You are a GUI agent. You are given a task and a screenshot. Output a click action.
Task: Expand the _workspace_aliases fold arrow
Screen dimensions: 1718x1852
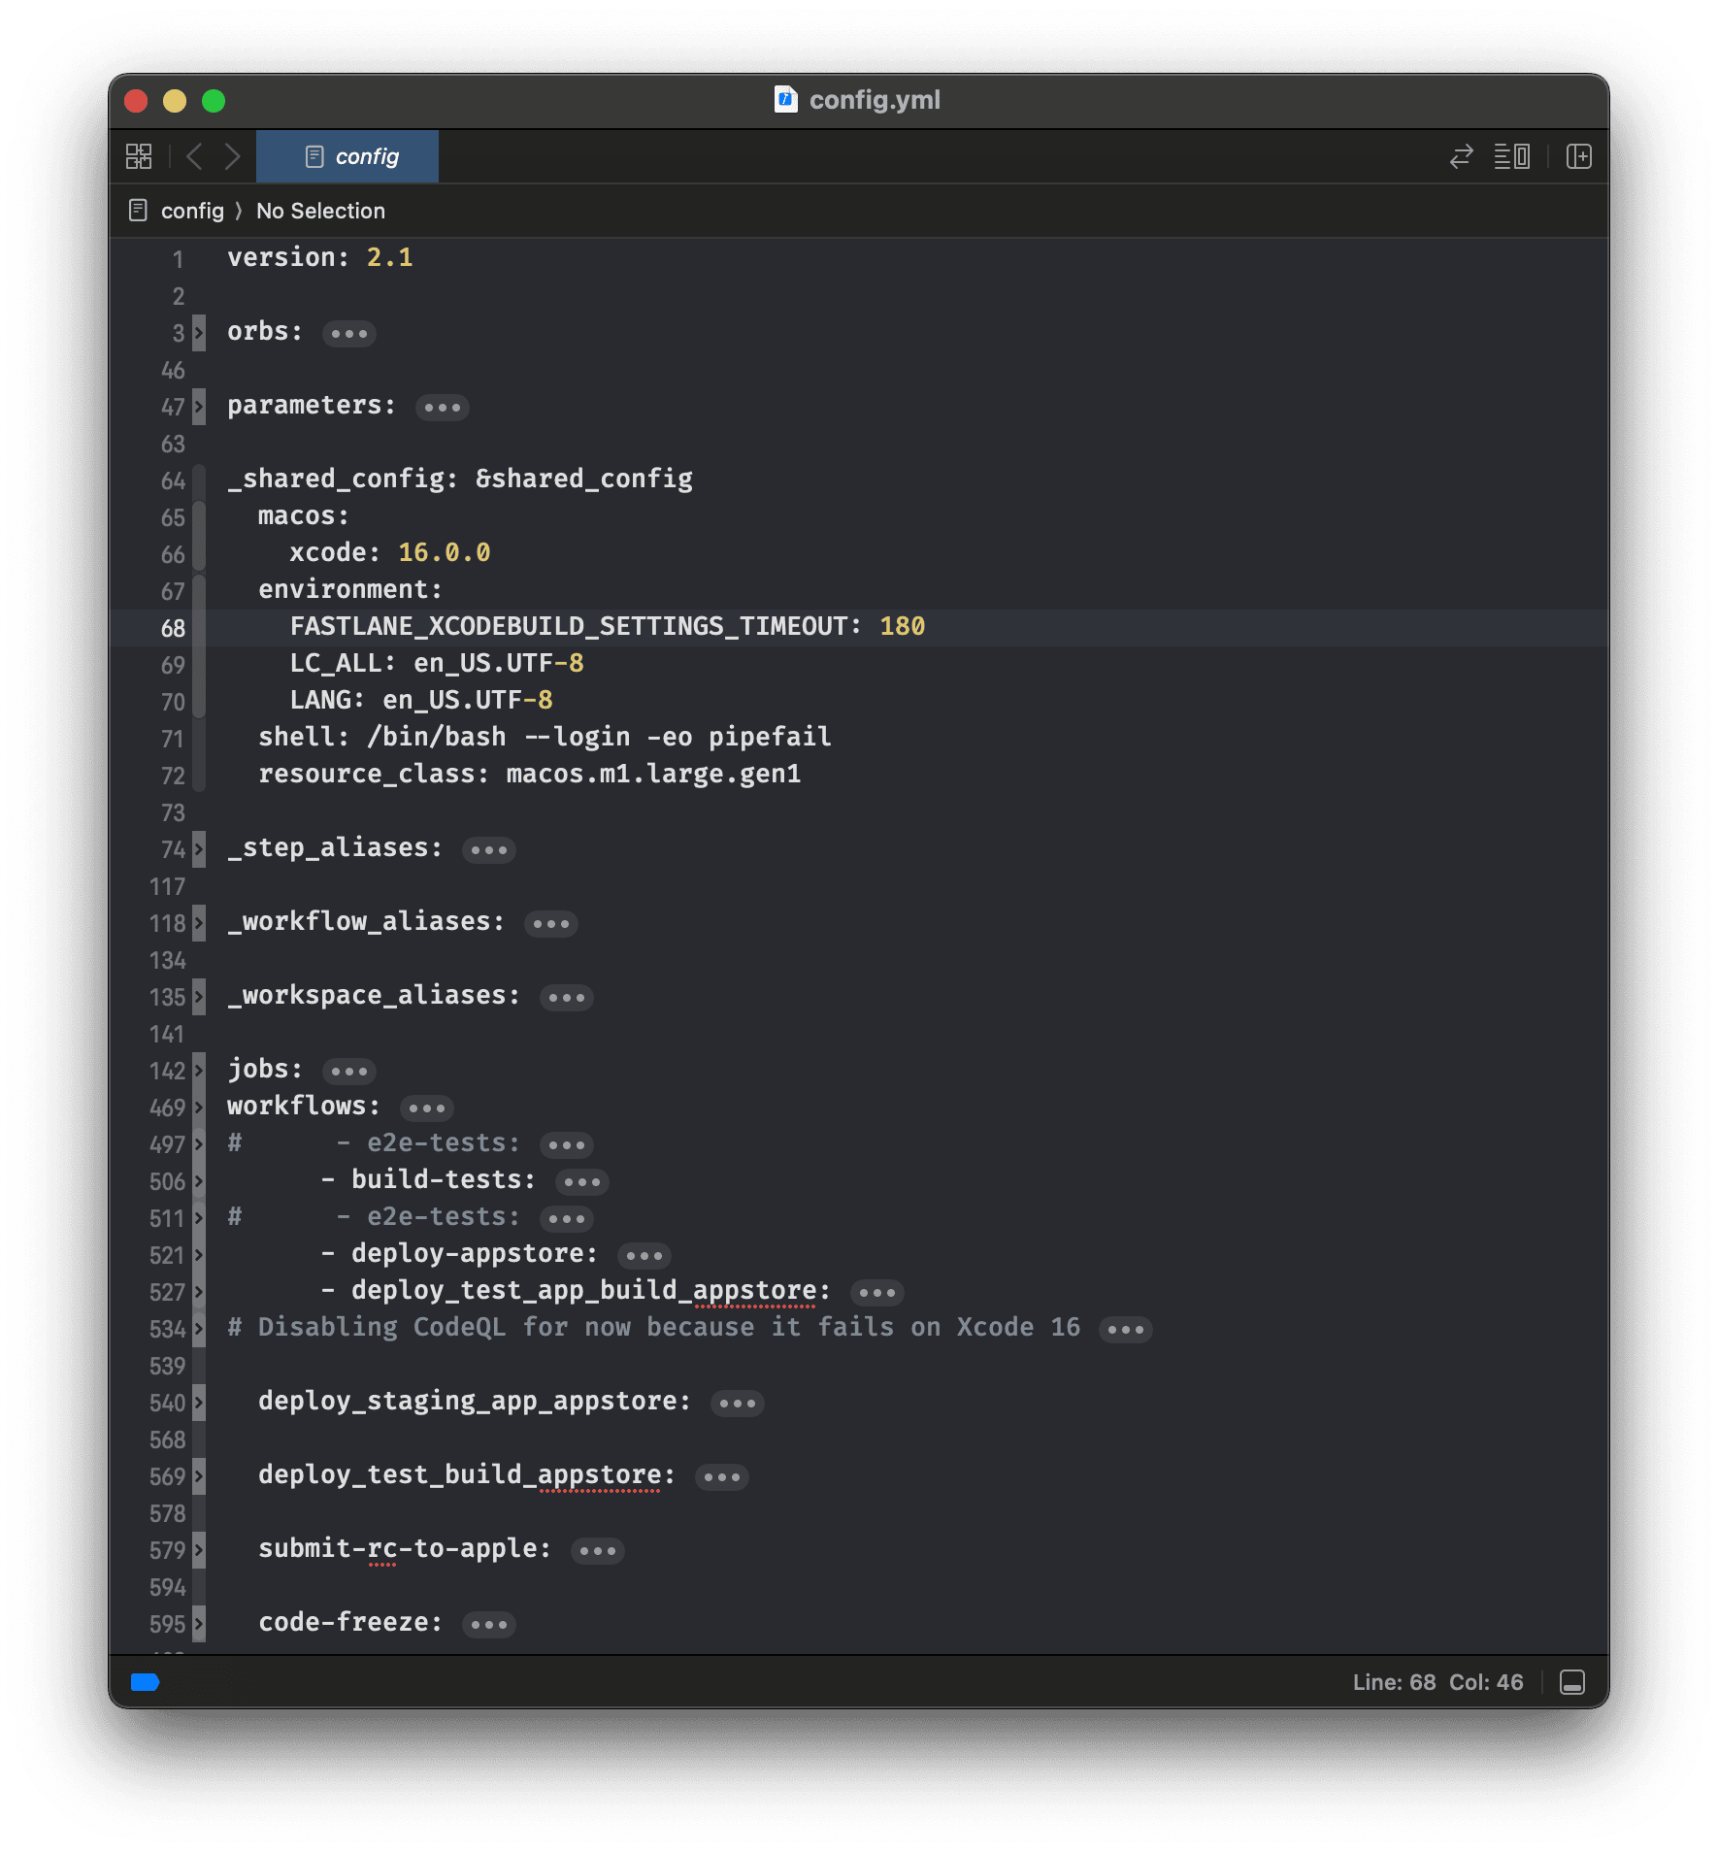pos(199,997)
